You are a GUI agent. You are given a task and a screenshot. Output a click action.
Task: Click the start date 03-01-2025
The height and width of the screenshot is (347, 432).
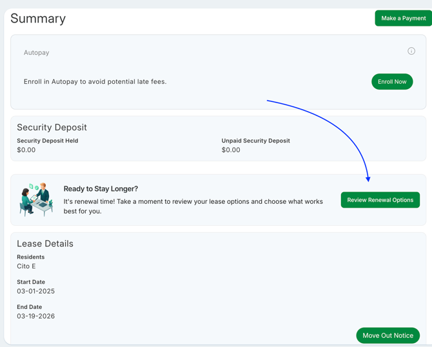click(36, 292)
